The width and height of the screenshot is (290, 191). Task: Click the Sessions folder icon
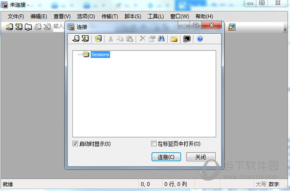86,54
